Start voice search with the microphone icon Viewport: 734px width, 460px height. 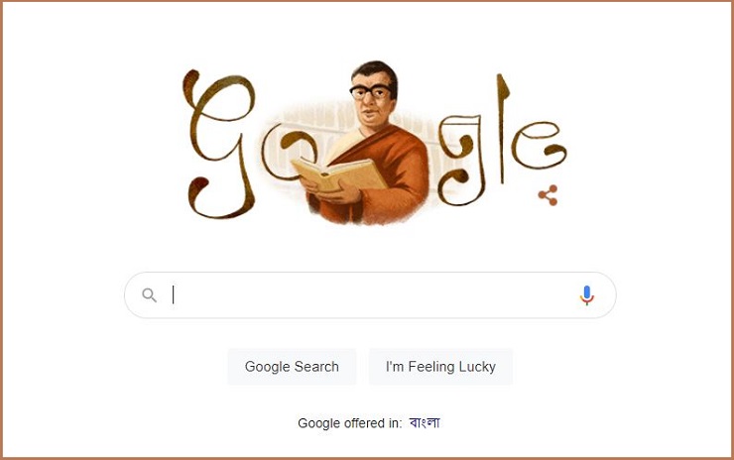(x=586, y=295)
